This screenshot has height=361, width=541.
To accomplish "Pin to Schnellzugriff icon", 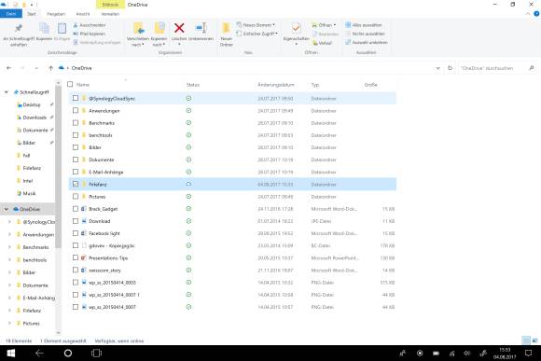I will [19, 28].
